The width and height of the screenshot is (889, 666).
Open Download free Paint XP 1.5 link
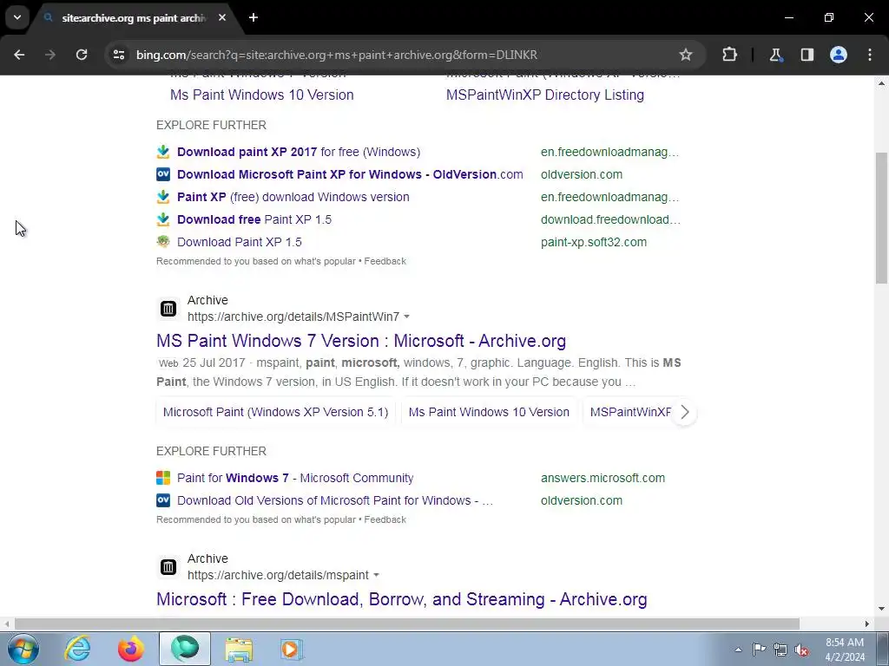254,219
